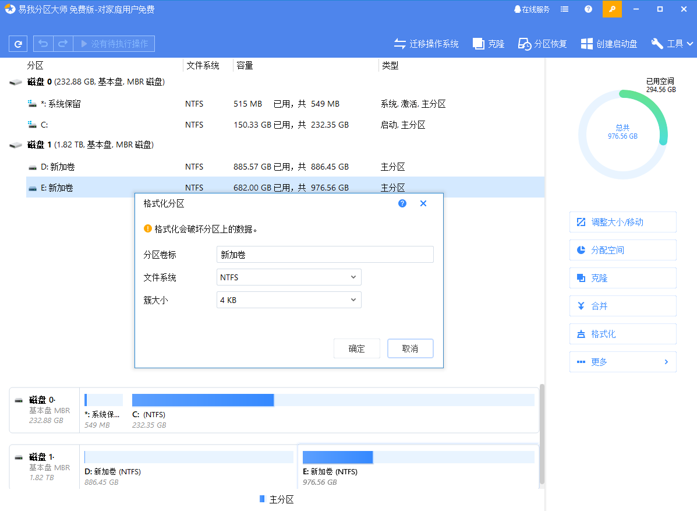697x511 pixels.
Task: Open the Partition Recovery (分区恢复) tool
Action: tap(543, 44)
